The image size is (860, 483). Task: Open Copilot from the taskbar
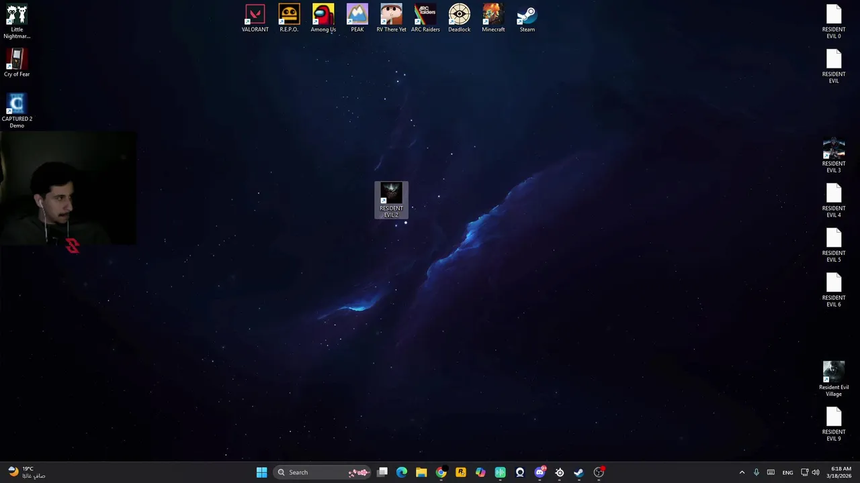[480, 472]
